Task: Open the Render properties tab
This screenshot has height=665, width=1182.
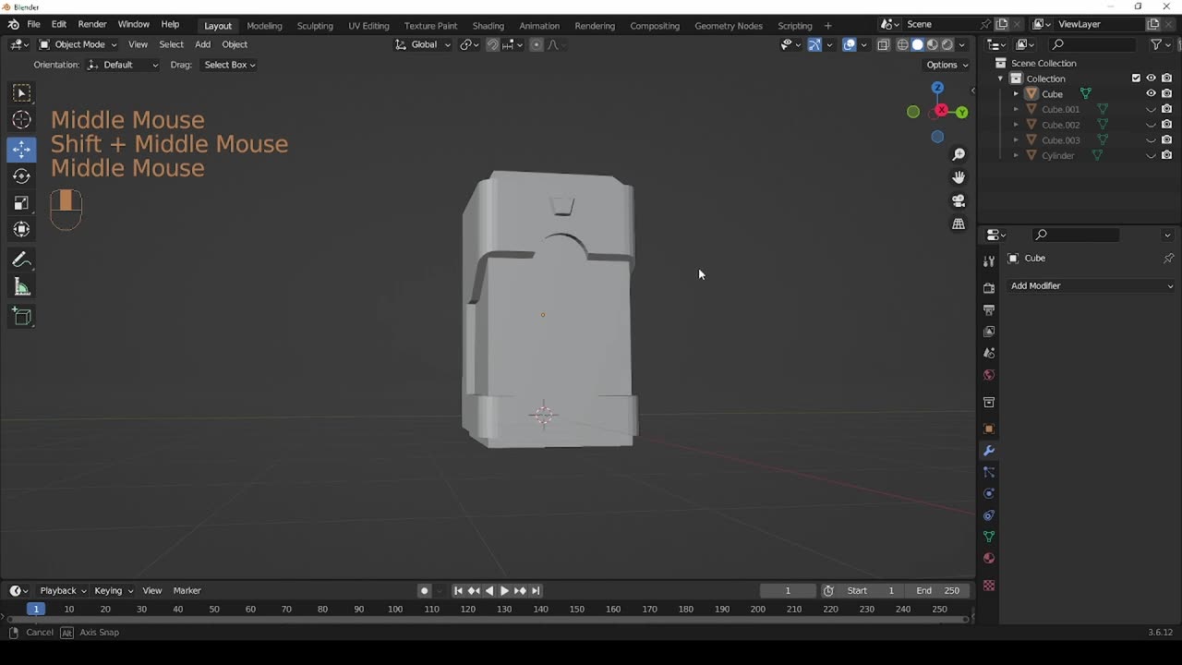Action: coord(989,288)
